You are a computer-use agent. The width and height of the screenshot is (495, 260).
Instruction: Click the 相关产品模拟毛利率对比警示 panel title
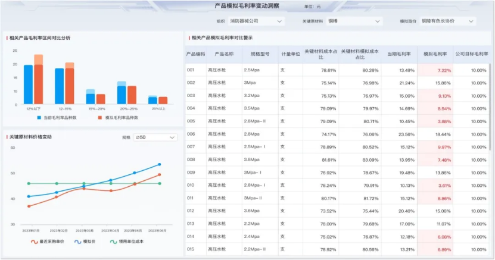point(222,38)
